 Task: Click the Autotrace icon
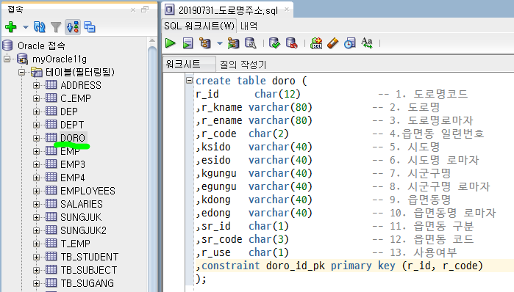coord(233,43)
